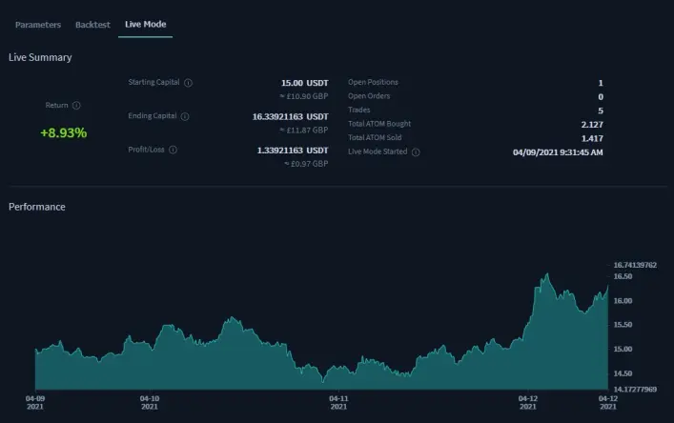Click the 16.33921163 USDT ending capital value
Viewport: 674px width, 423px height.
(x=290, y=117)
